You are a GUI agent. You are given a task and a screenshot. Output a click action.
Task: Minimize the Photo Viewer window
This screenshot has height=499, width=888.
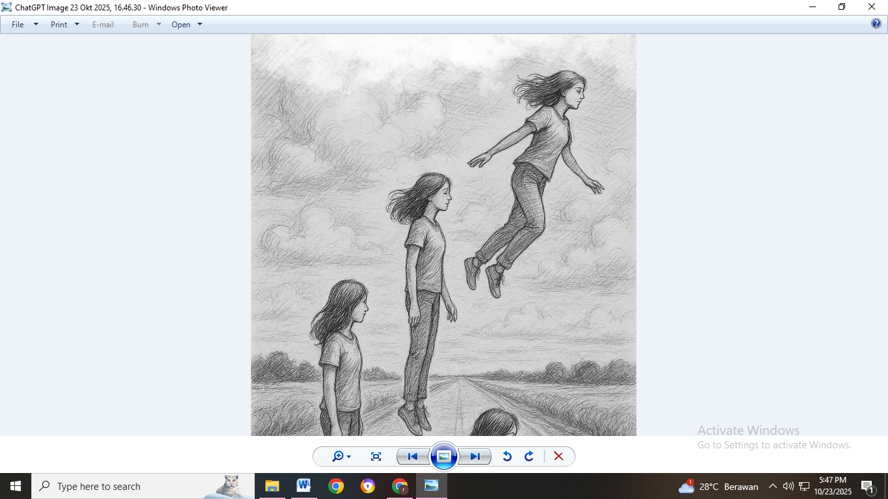tap(813, 7)
